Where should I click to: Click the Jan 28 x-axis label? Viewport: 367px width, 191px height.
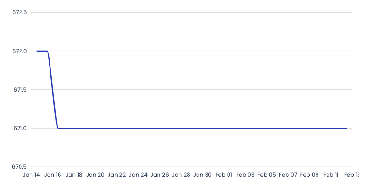click(181, 175)
